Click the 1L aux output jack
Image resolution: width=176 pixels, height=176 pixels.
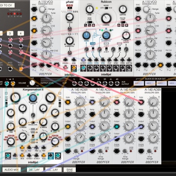74,84
